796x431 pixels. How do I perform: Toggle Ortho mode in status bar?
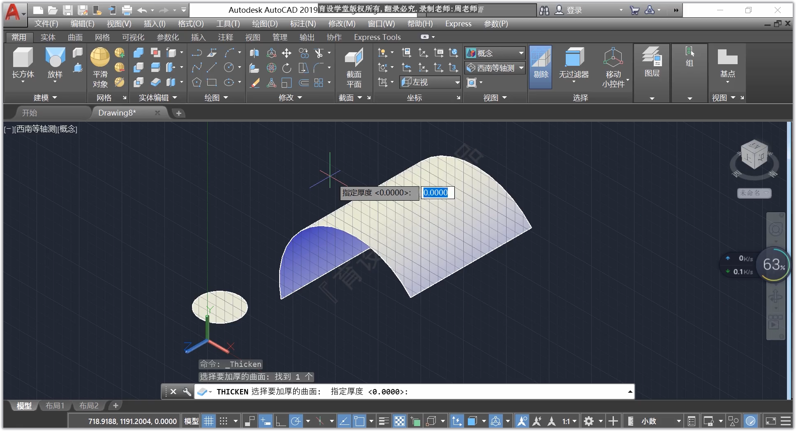(281, 421)
